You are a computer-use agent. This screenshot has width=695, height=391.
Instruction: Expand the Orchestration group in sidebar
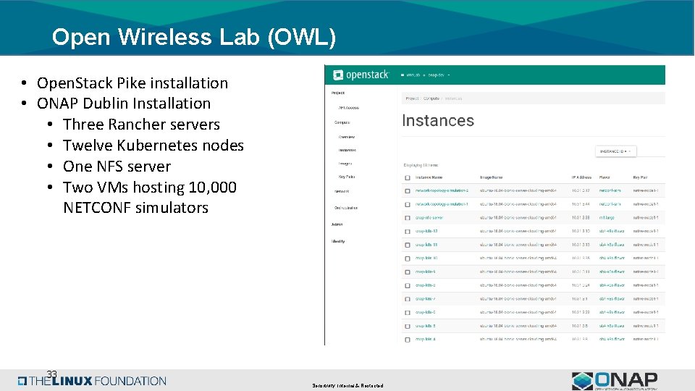coord(346,208)
